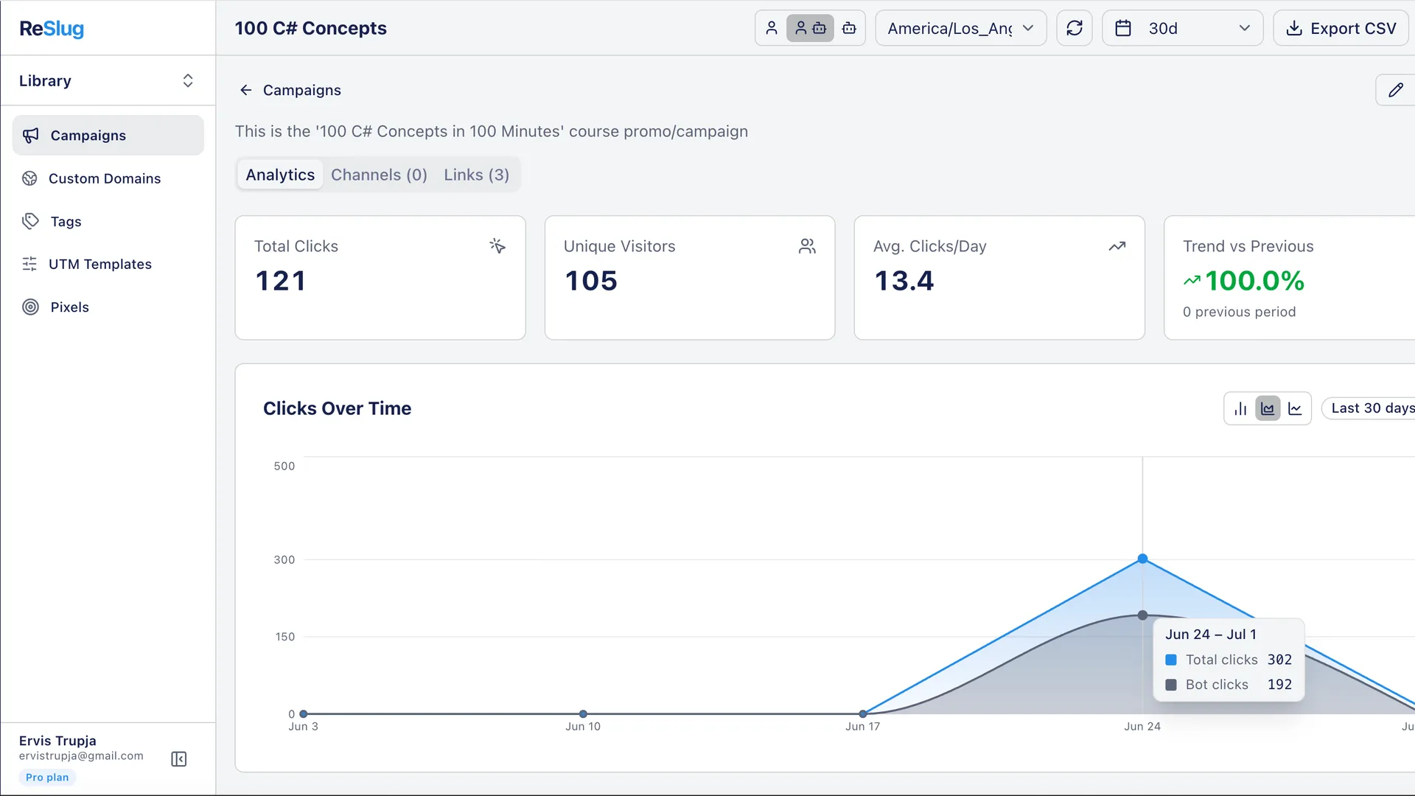Switch to the Channels (0) tab
Image resolution: width=1415 pixels, height=796 pixels.
(379, 175)
